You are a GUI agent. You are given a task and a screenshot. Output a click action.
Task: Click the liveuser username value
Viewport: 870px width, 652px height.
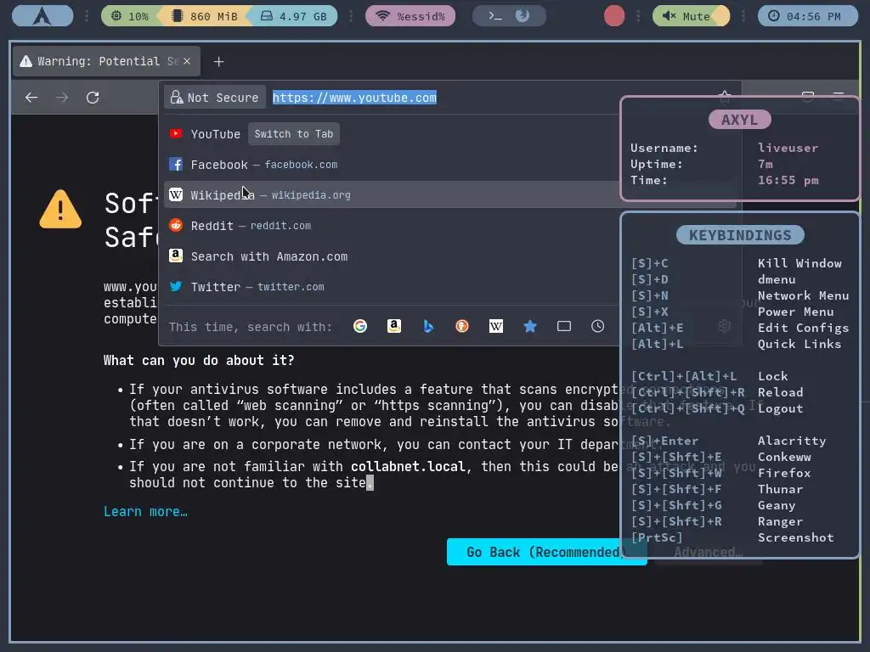point(788,148)
